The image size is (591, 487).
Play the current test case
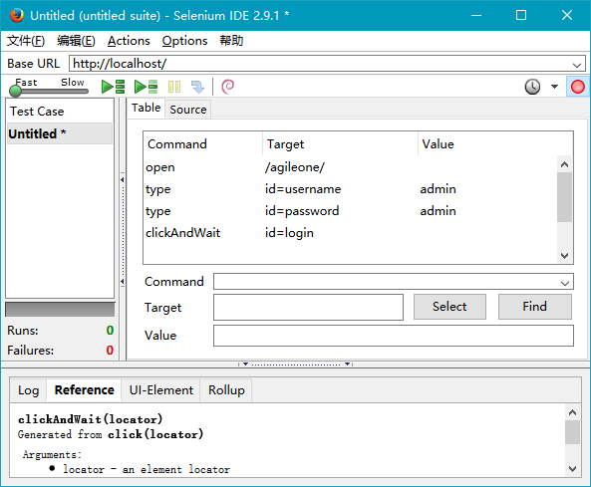point(146,87)
